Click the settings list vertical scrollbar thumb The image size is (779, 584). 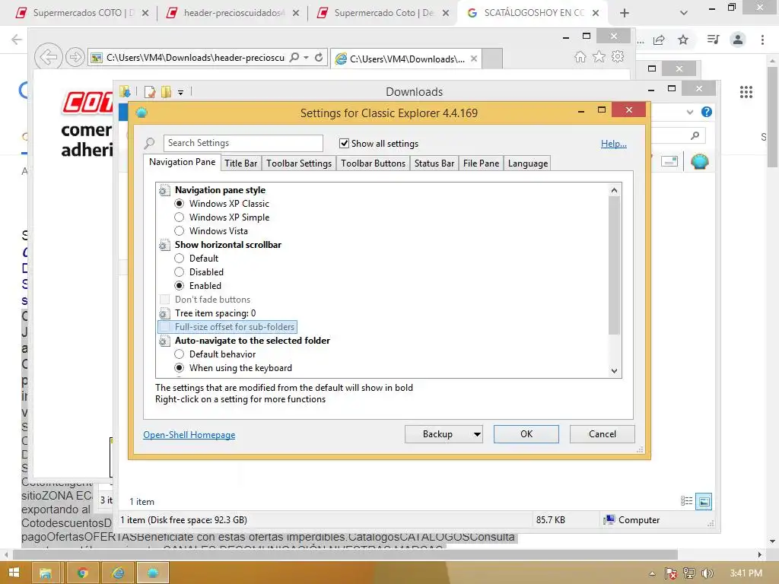tap(614, 265)
